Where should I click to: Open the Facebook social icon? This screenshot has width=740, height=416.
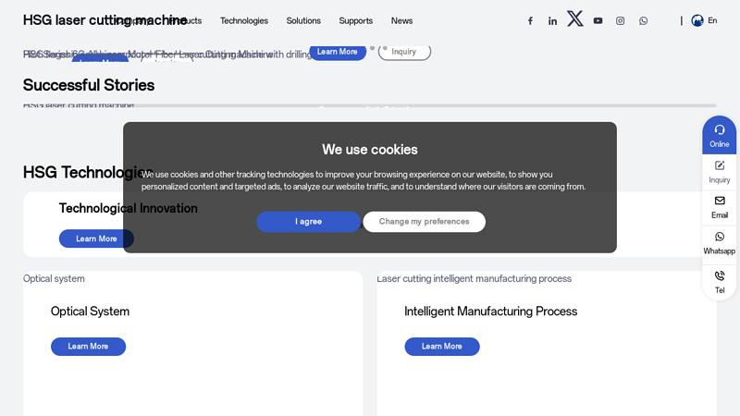[530, 20]
